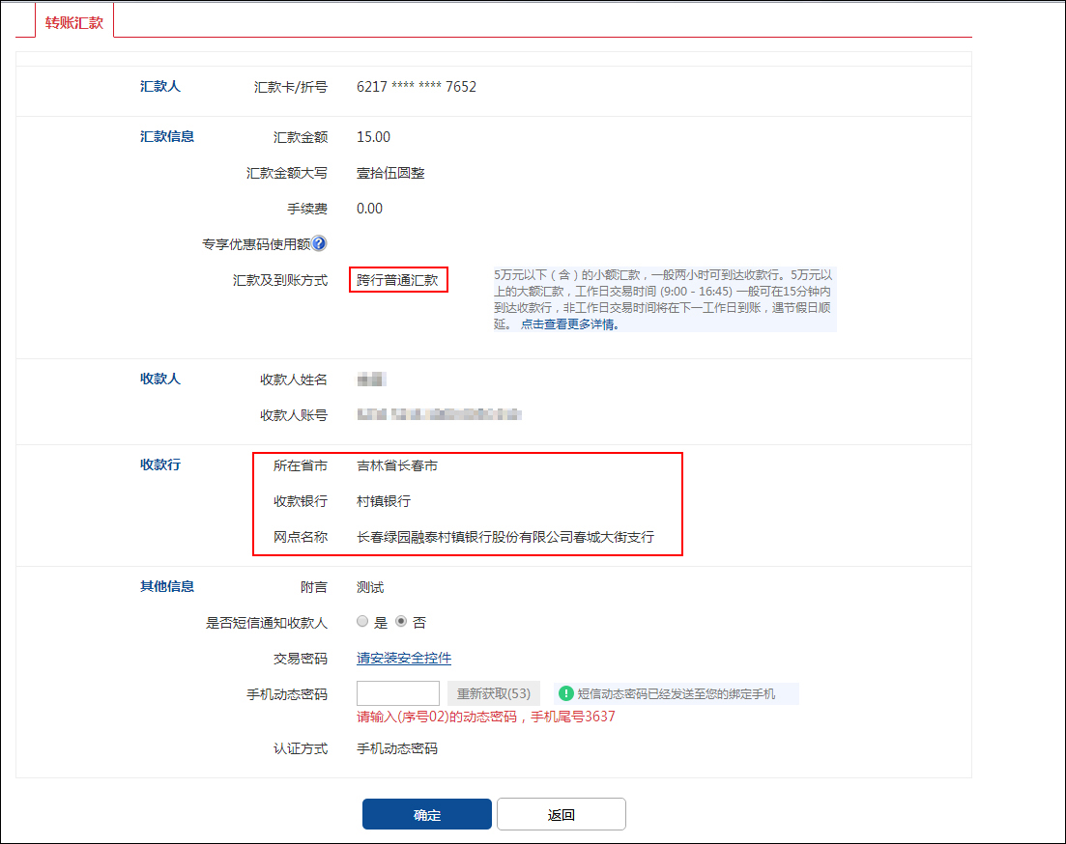Click the 是否短信通知收款人 label
Image resolution: width=1066 pixels, height=844 pixels.
pos(267,623)
